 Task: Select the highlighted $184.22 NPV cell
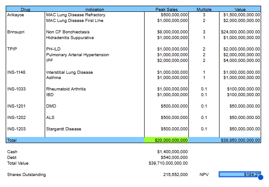(240, 174)
